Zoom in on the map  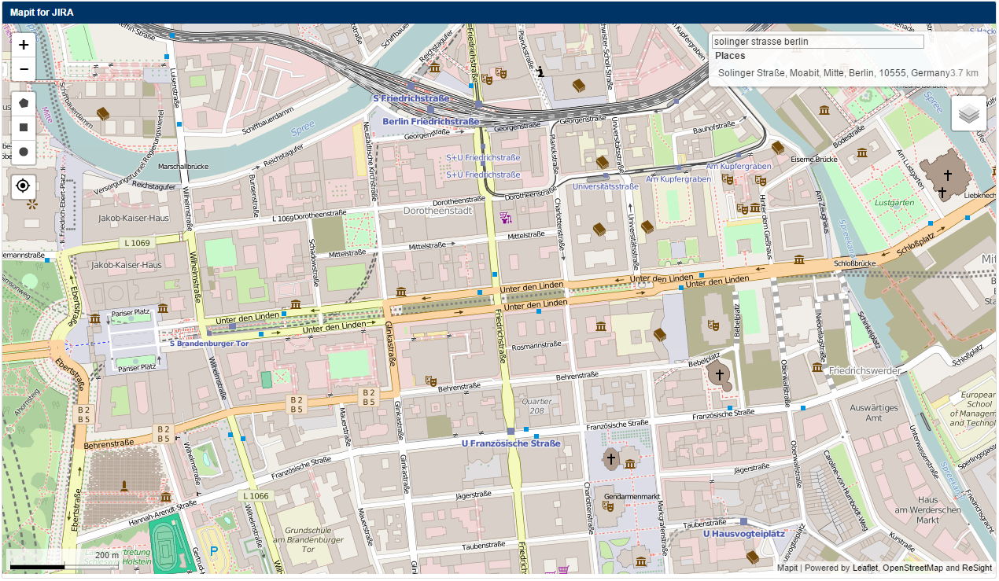(24, 45)
